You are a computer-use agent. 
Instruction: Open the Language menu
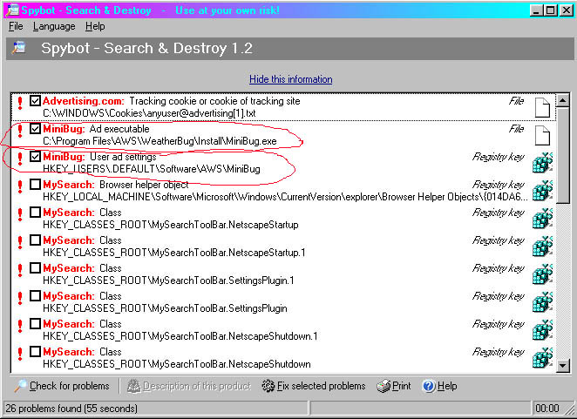(x=54, y=27)
